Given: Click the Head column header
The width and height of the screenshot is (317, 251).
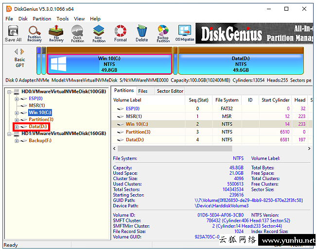Looking at the screenshot, I should (x=300, y=100).
